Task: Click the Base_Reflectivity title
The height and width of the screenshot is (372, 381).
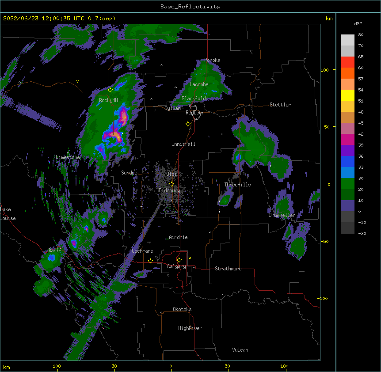Action: point(190,7)
